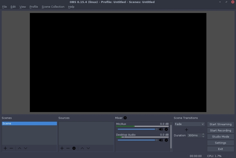Add a new scene with plus icon
Image resolution: width=236 pixels, height=158 pixels.
coord(5,148)
